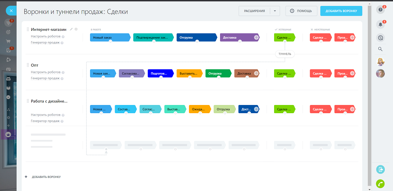Expand left menu with the down-chevron icon
This screenshot has height=191, width=393.
(x=9, y=97)
